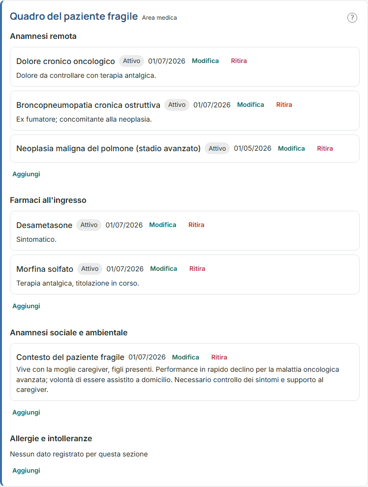Modify the Contesto del paziente fragile entry
Viewport: 368px width, 487px height.
(x=185, y=357)
